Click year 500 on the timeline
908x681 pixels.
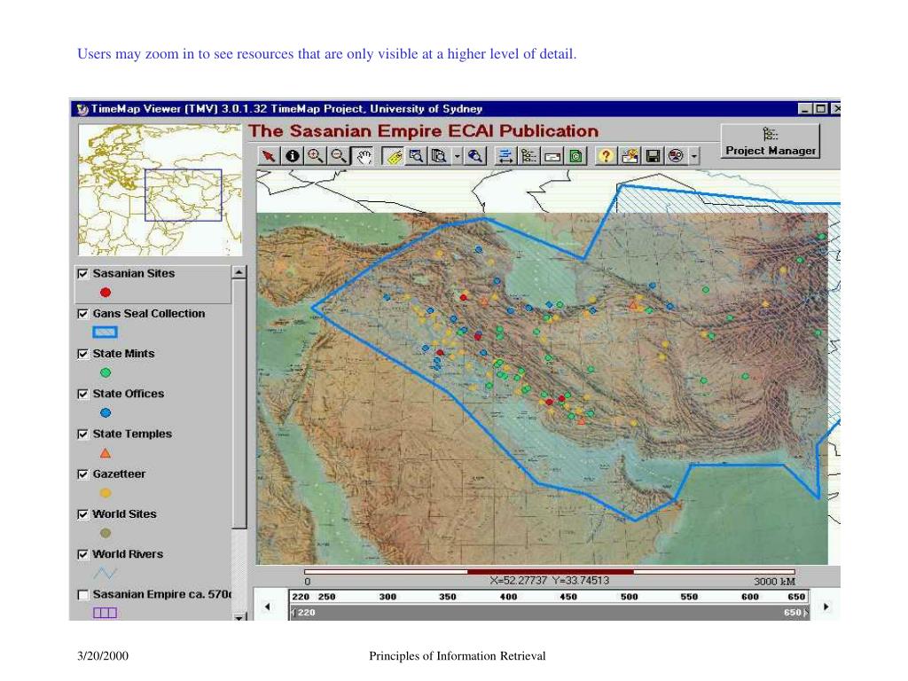[629, 597]
